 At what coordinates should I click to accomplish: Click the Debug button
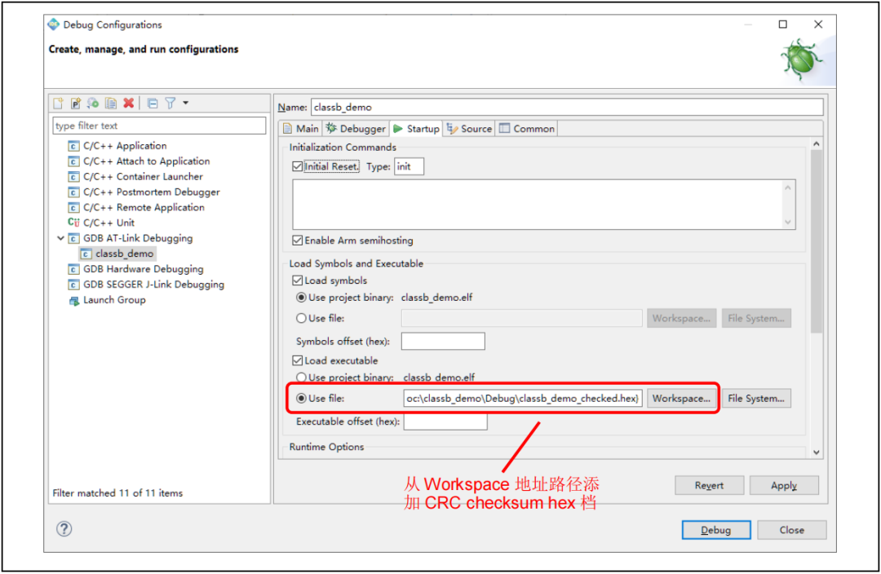pyautogui.click(x=716, y=530)
